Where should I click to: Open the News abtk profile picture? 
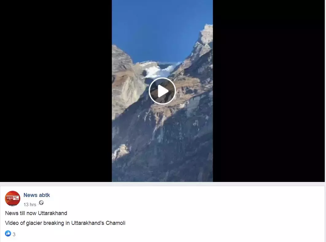[13, 199]
